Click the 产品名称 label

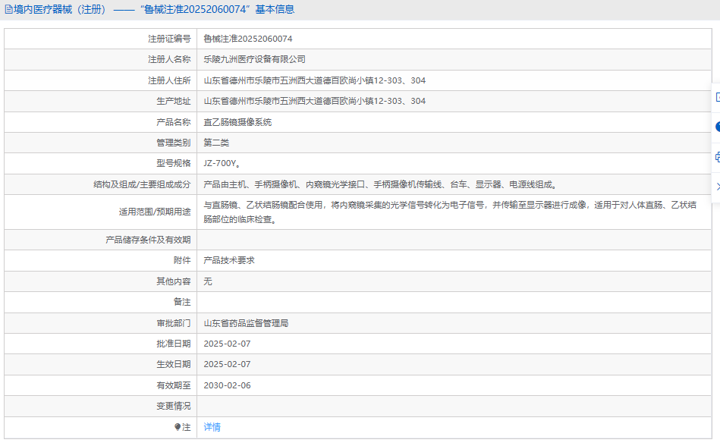tap(173, 122)
